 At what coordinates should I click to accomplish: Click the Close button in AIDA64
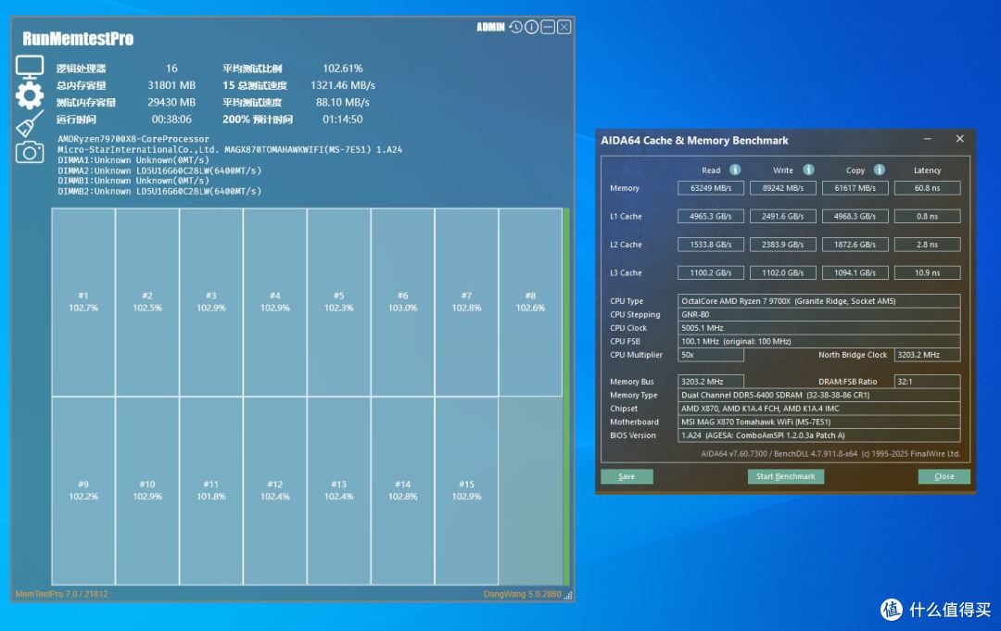(x=944, y=476)
